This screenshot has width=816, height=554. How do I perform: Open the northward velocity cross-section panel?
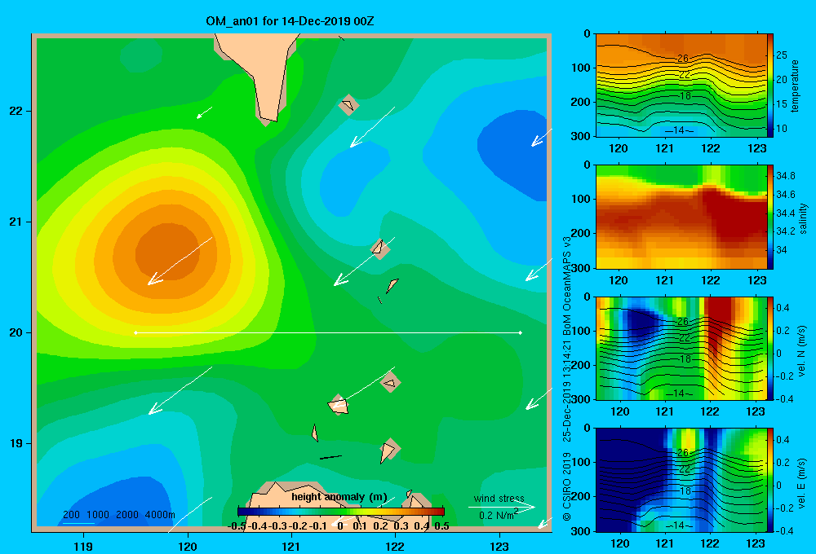pos(681,348)
